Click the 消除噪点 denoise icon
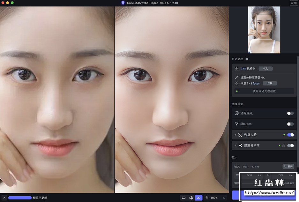This screenshot has height=202, width=299. click(236, 113)
